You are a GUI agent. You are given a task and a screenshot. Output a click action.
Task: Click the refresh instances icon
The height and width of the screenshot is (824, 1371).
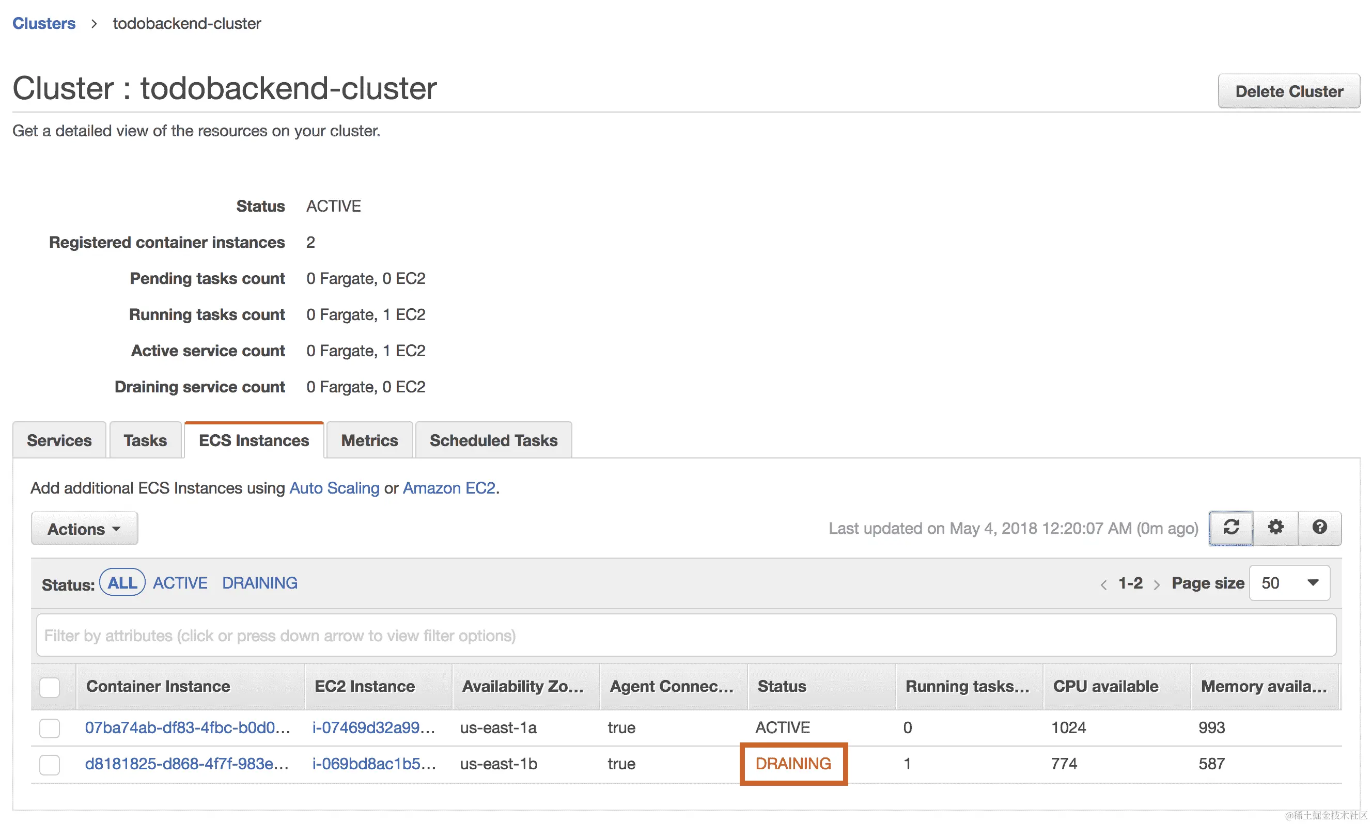pyautogui.click(x=1230, y=528)
